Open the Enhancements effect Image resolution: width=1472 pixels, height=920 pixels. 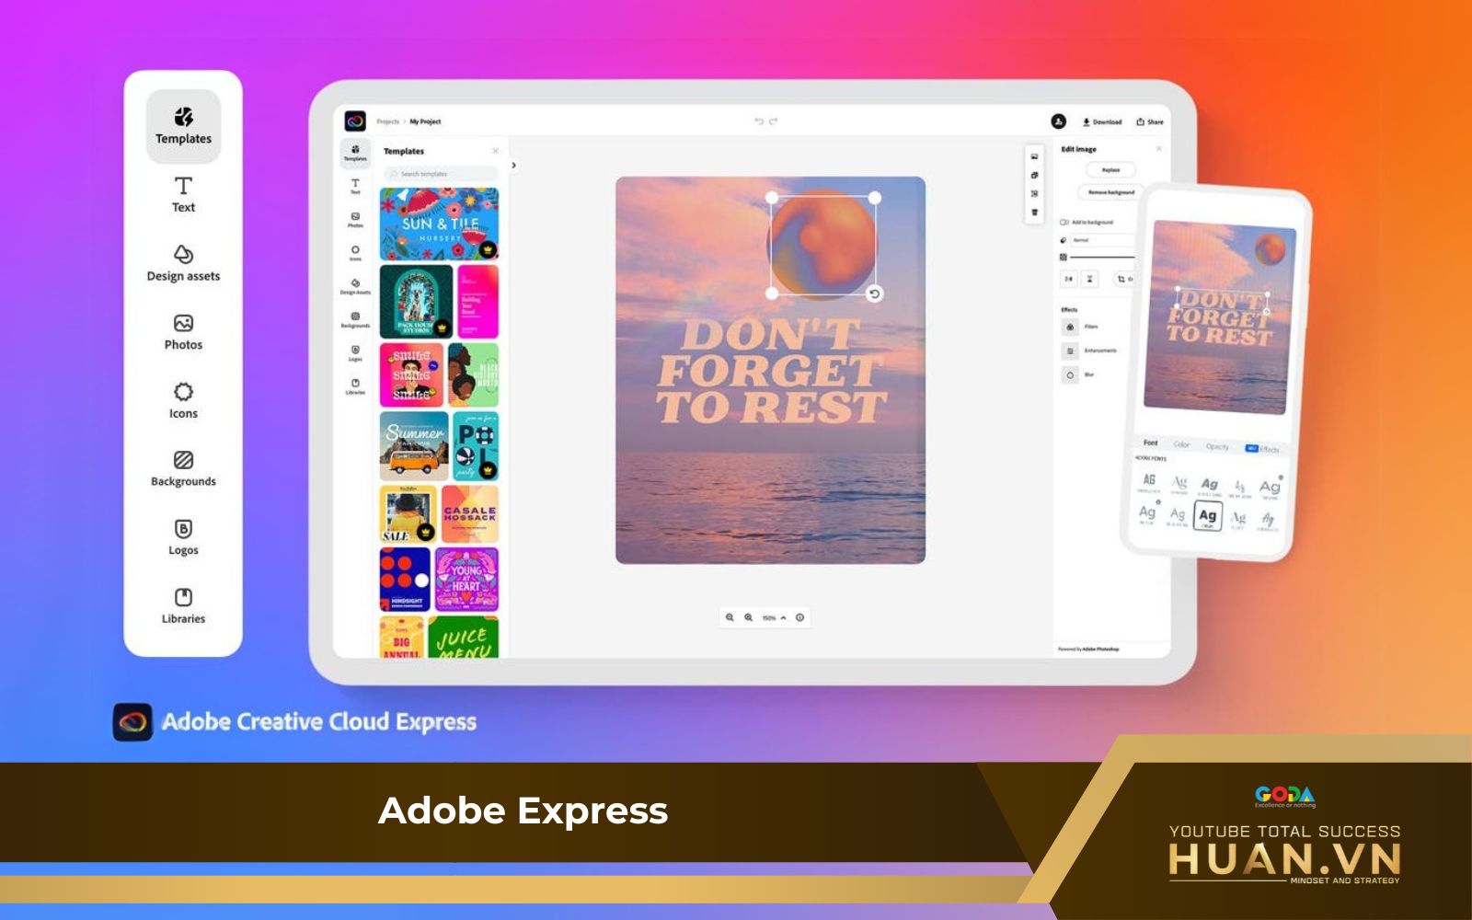pos(1090,351)
